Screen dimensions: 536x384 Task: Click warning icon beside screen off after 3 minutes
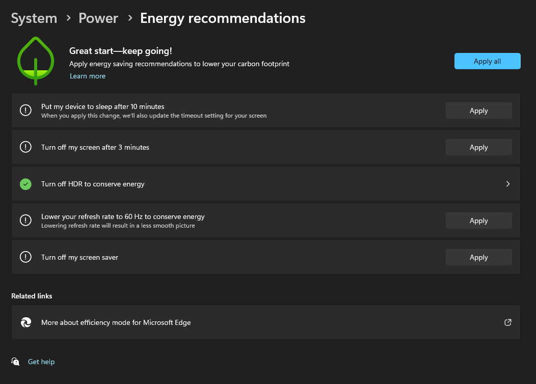[x=25, y=147]
